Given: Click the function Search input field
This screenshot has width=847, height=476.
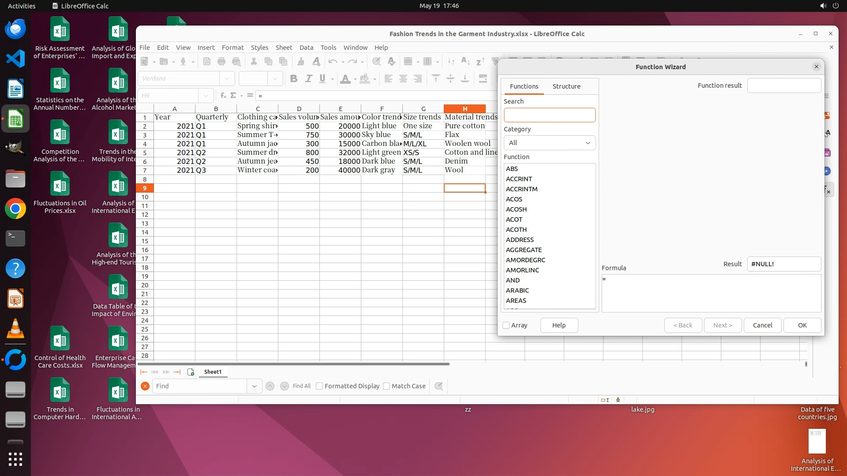Looking at the screenshot, I should pyautogui.click(x=550, y=115).
